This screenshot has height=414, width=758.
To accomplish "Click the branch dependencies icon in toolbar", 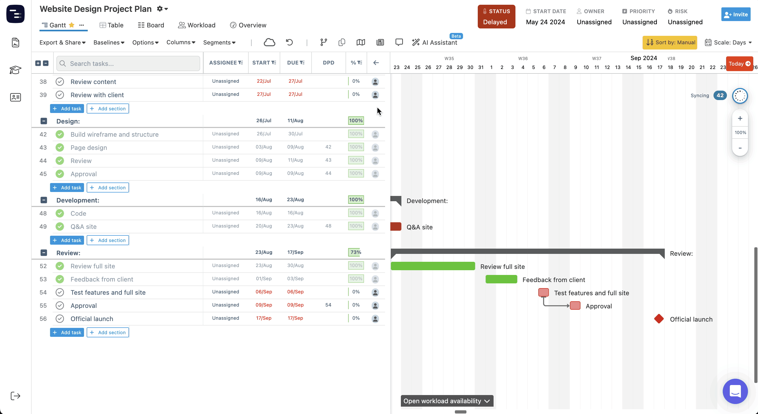I will pyautogui.click(x=323, y=42).
